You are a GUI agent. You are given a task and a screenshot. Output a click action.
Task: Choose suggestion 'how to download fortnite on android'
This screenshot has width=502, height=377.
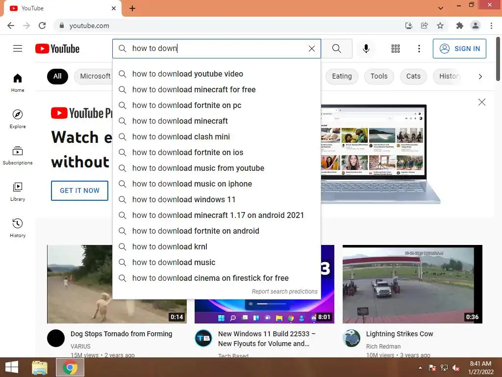(x=216, y=231)
